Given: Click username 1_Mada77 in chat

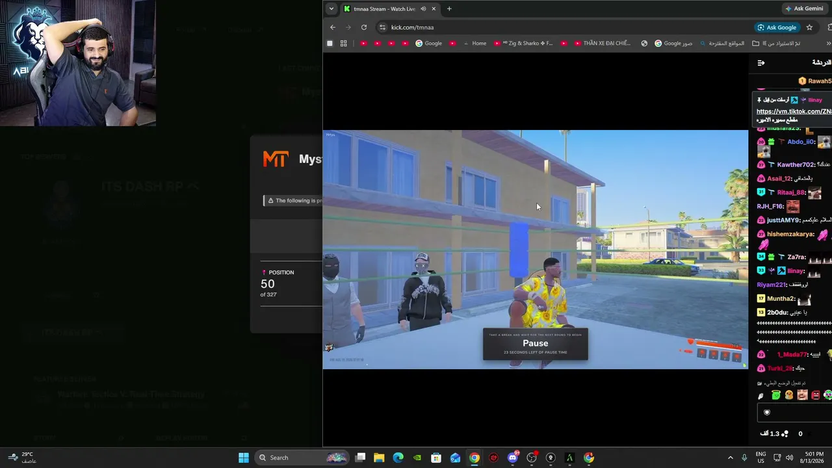Looking at the screenshot, I should point(792,355).
